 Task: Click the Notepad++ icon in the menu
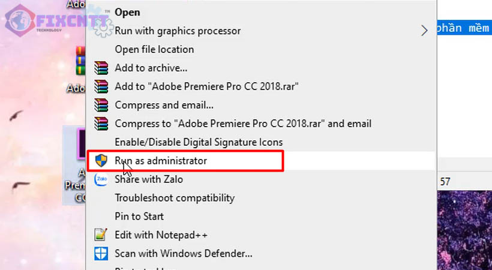[101, 235]
